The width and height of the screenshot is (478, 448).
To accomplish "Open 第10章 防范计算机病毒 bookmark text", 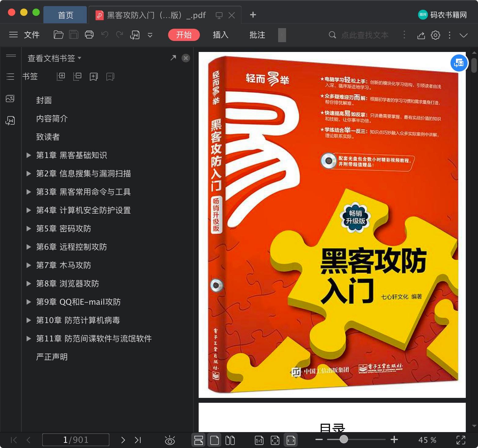I will tap(78, 320).
